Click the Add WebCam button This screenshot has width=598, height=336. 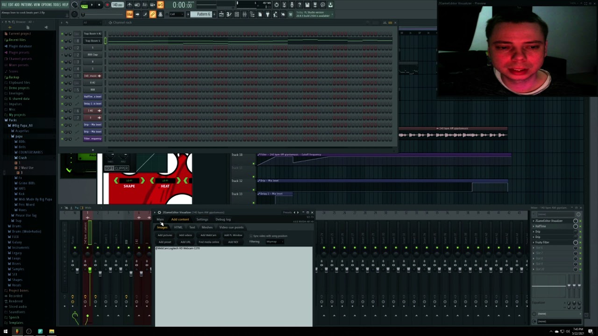pos(208,235)
